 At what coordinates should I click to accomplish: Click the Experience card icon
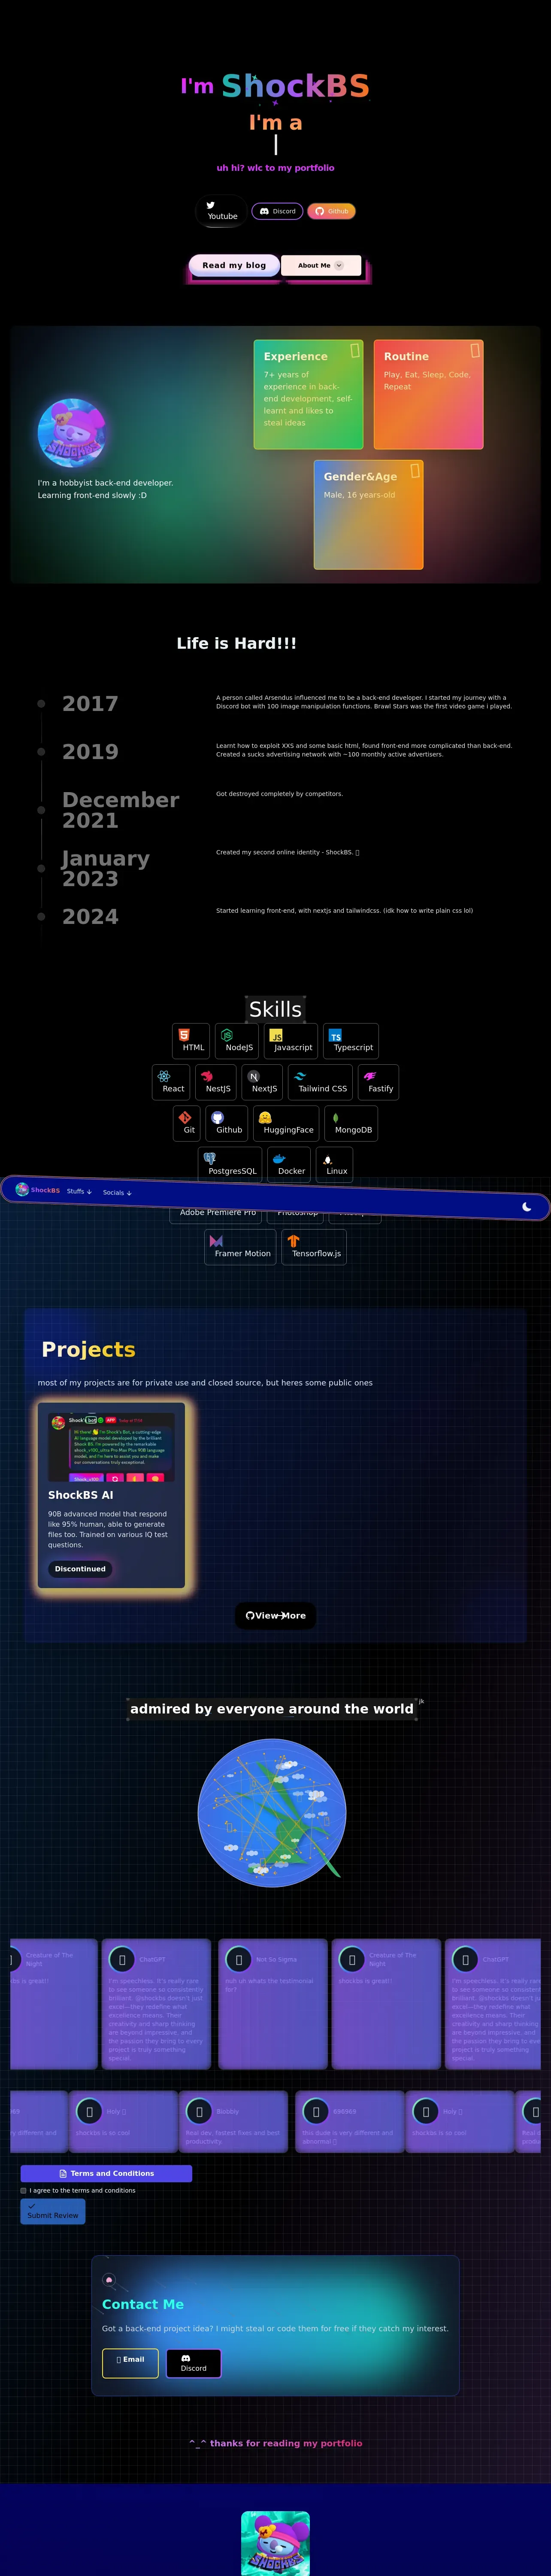[355, 351]
